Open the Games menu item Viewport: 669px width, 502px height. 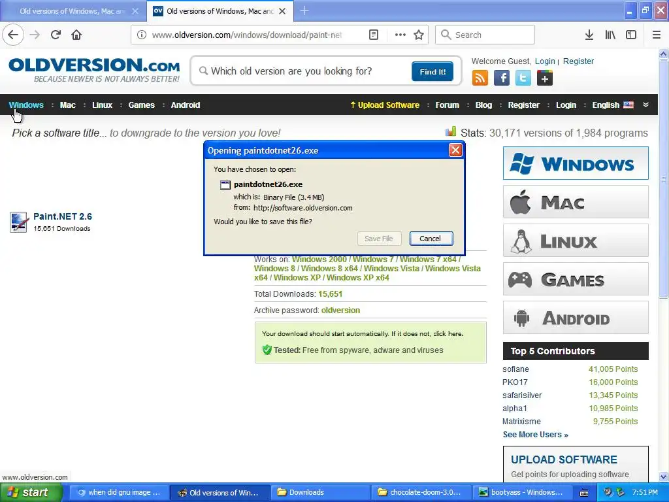141,105
